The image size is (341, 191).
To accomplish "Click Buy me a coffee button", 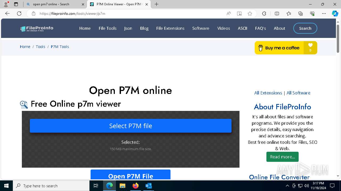I will [279, 48].
